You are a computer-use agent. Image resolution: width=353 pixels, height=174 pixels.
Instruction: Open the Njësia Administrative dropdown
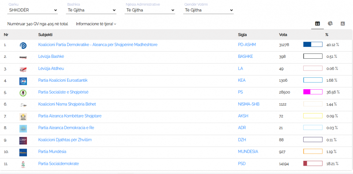150,10
